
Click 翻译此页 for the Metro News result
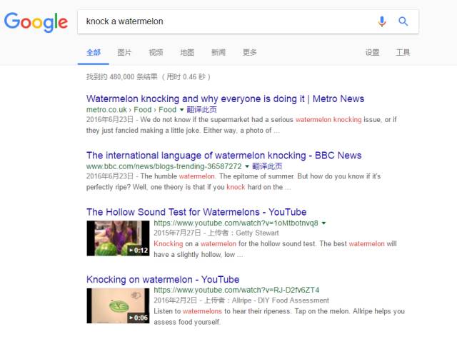pyautogui.click(x=201, y=109)
